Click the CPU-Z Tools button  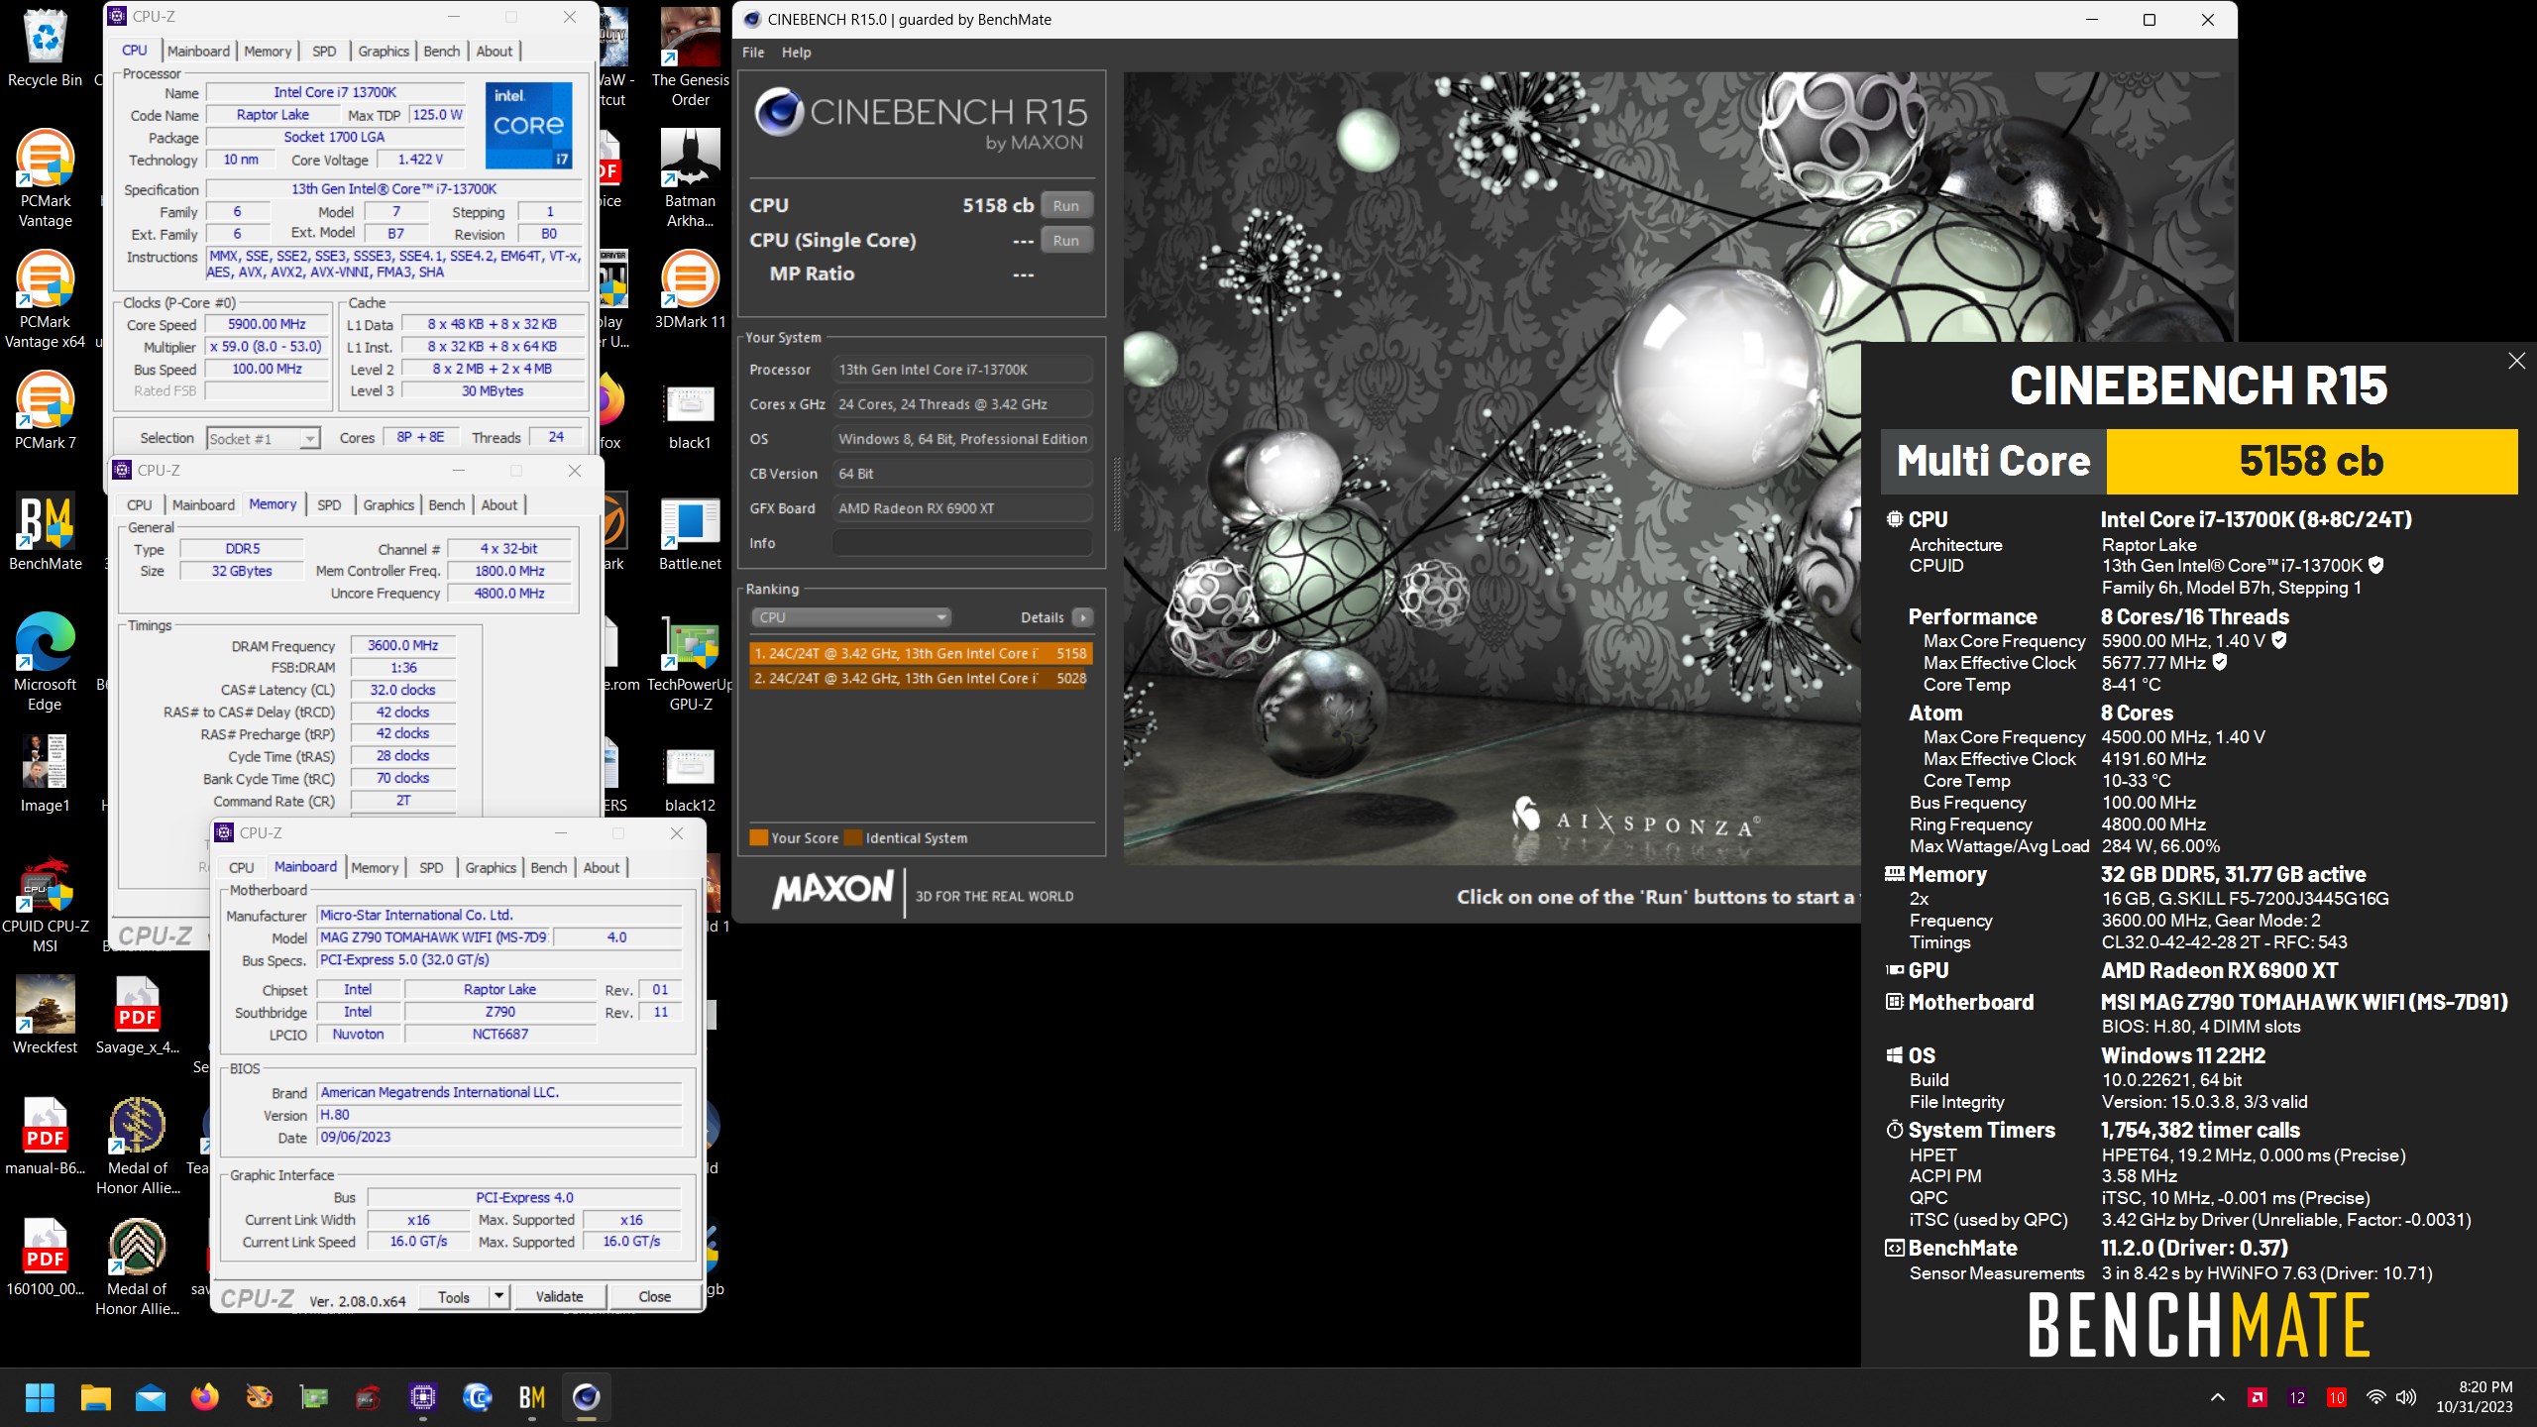tap(453, 1296)
